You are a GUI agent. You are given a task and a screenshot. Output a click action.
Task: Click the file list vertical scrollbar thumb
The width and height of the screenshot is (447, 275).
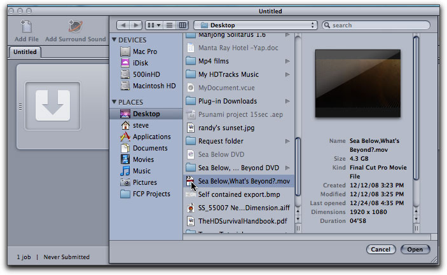298,167
